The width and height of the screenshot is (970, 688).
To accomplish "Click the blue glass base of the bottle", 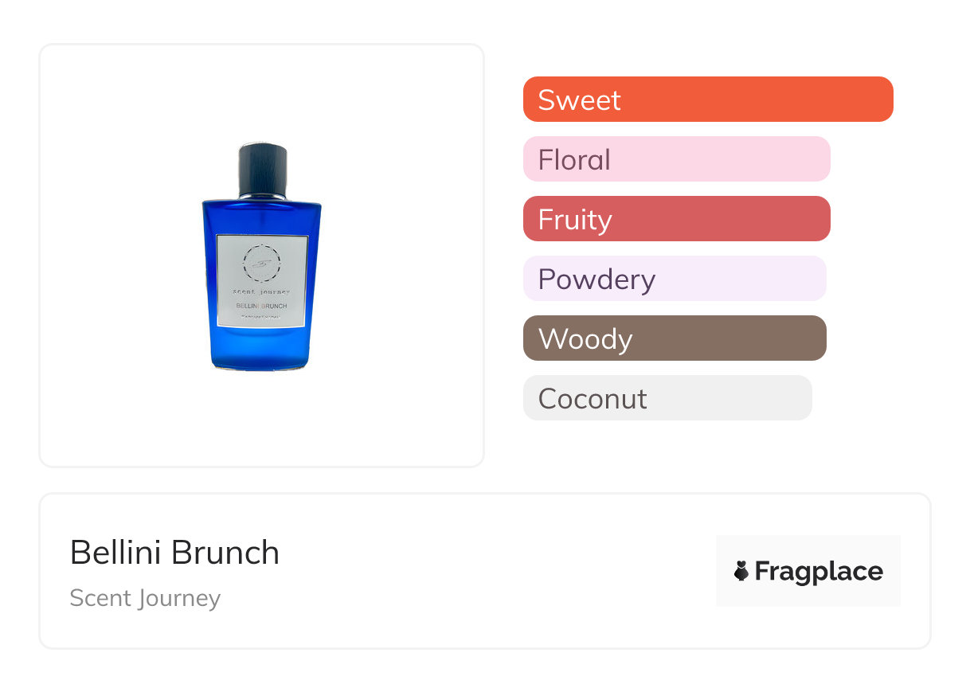I will 261,350.
